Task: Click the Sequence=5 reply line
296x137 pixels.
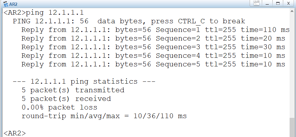Action: [x=153, y=65]
